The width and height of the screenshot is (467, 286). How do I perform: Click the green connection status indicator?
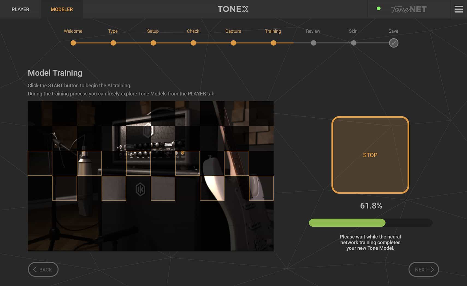pyautogui.click(x=379, y=8)
